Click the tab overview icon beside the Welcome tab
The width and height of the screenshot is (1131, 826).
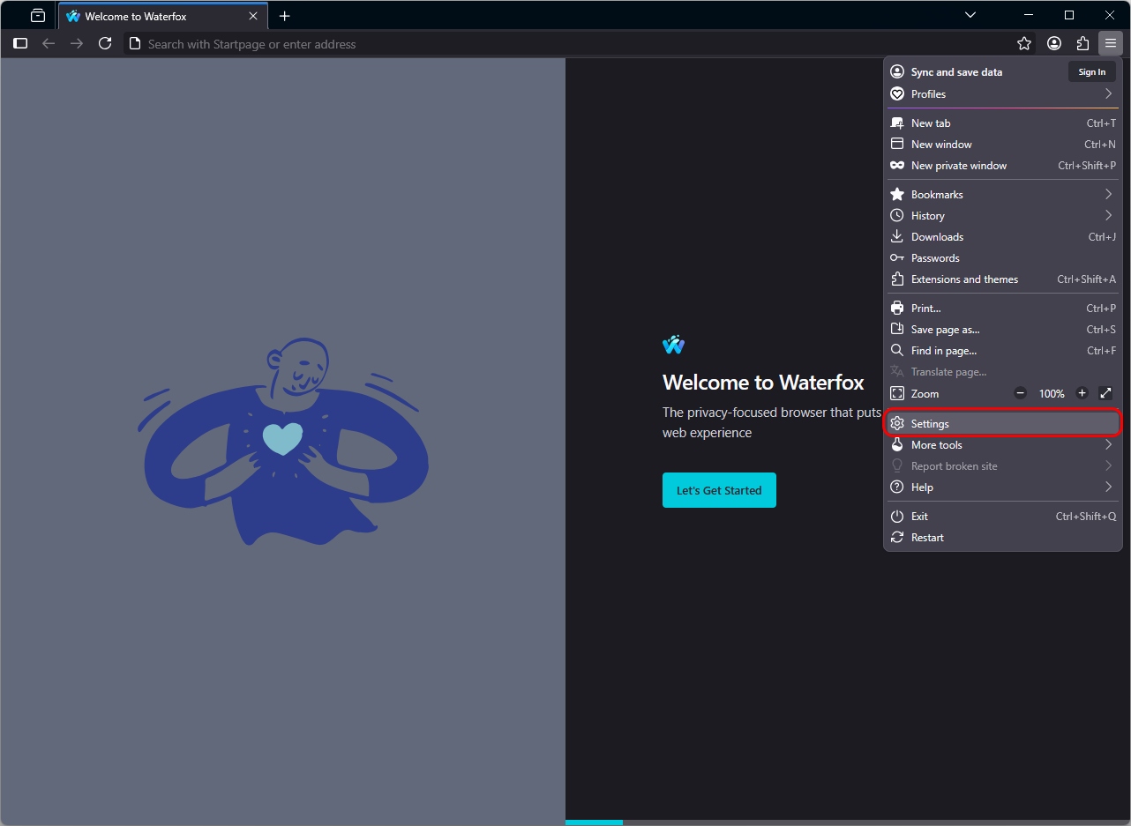click(x=38, y=16)
